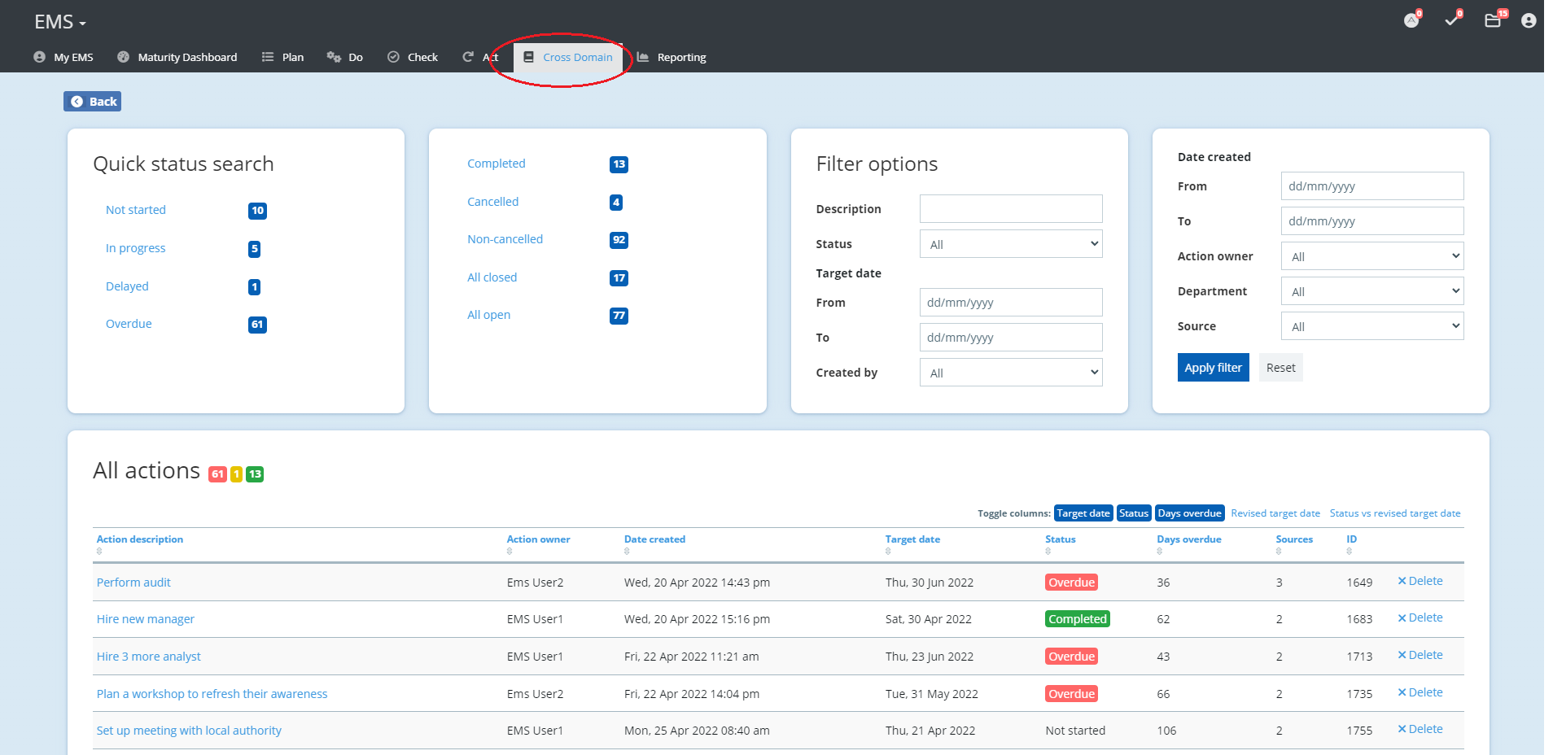Click the Maturity Dashboard gauge icon
Viewport: 1553px width, 755px height.
tap(124, 57)
